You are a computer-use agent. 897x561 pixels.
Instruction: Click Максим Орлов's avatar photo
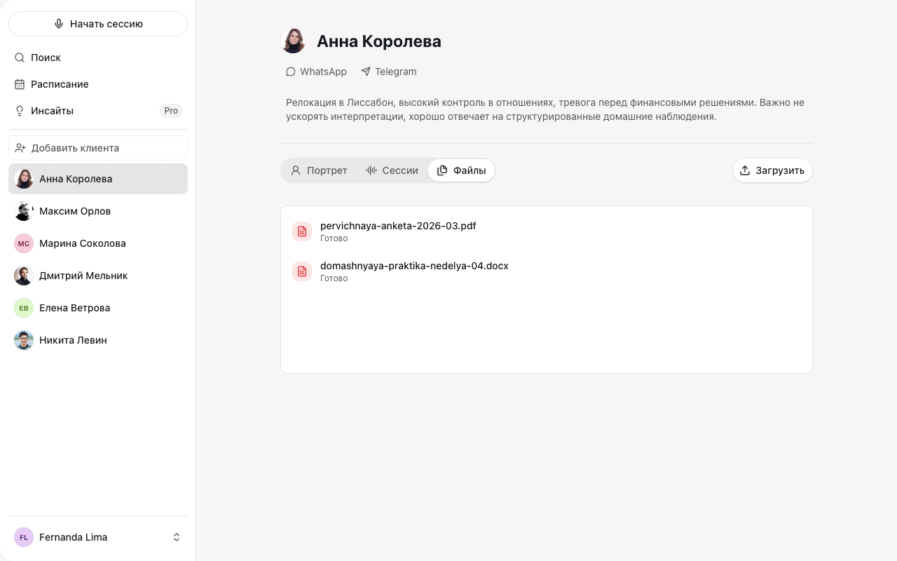(x=24, y=211)
